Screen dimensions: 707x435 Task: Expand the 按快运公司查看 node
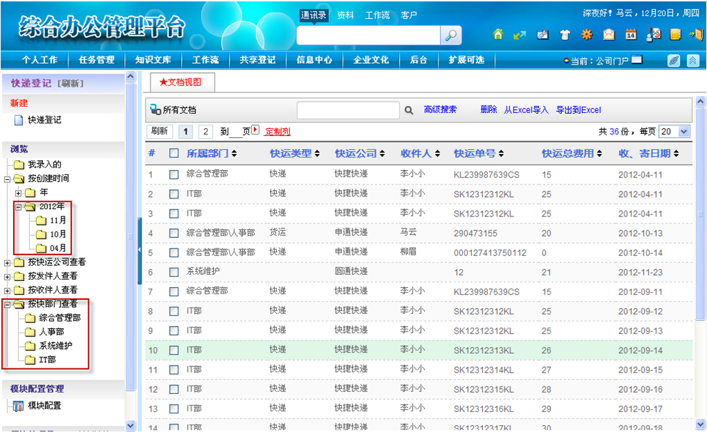(7, 263)
